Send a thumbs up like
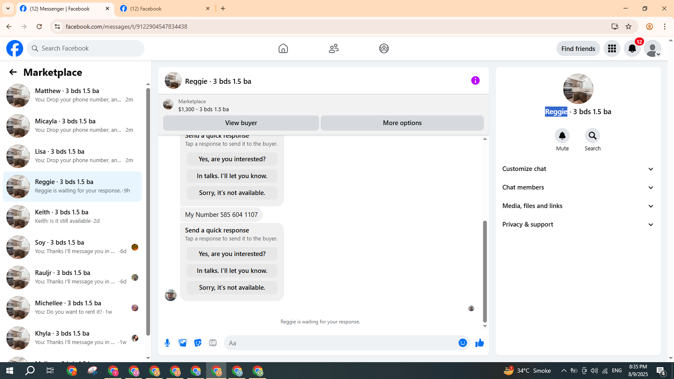Viewport: 674px width, 379px height. click(480, 343)
